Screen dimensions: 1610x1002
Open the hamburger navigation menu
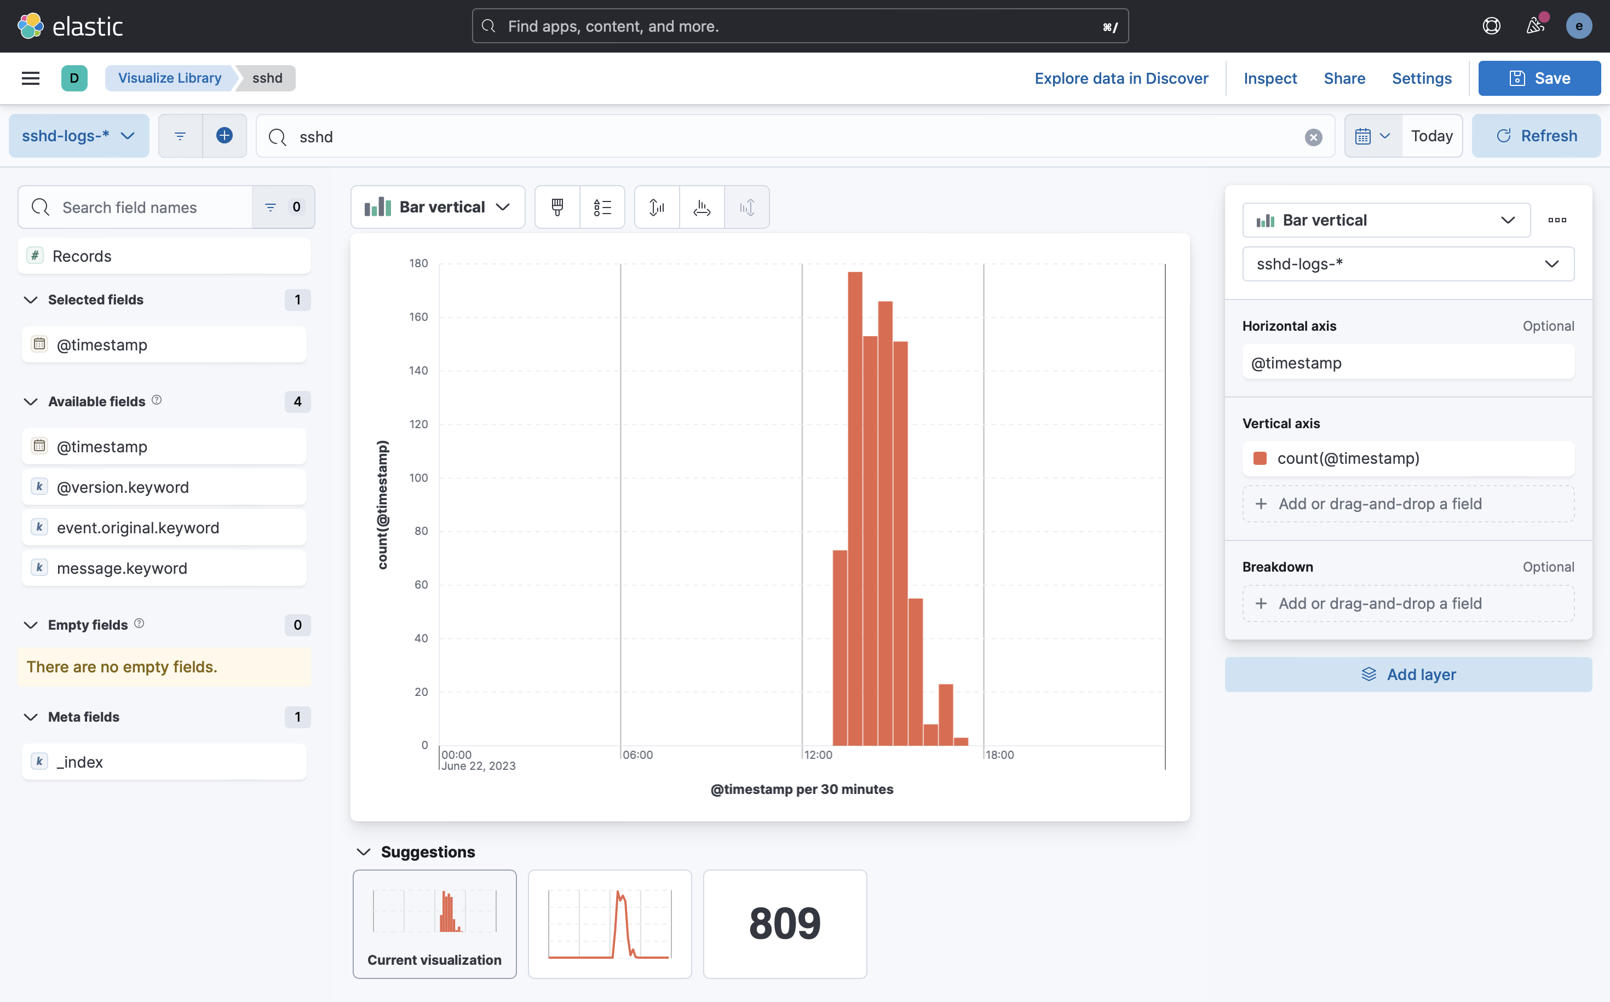(31, 78)
